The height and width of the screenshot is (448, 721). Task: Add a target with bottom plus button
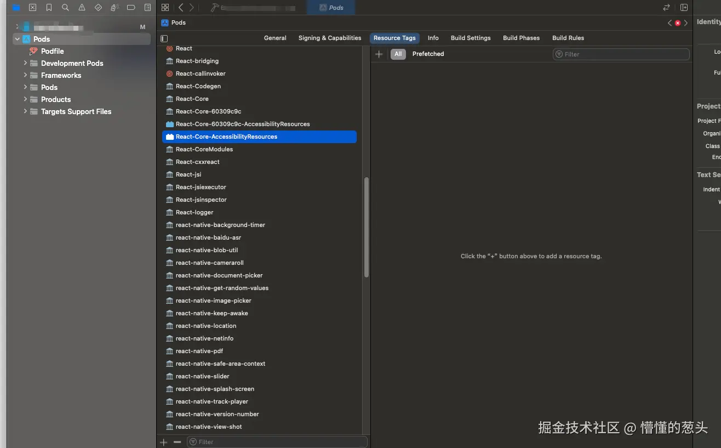(163, 442)
